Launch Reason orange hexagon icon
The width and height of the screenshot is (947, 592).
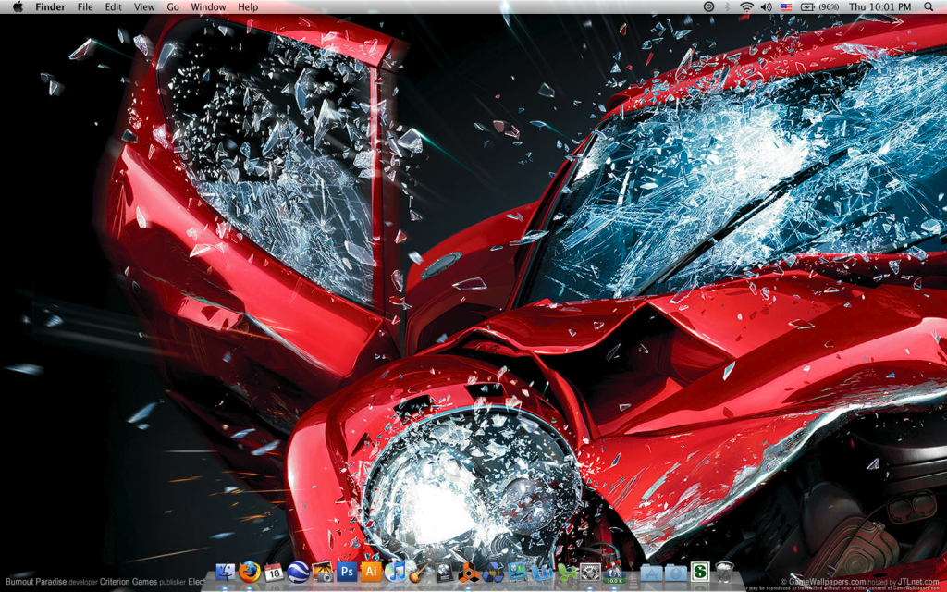coord(469,572)
